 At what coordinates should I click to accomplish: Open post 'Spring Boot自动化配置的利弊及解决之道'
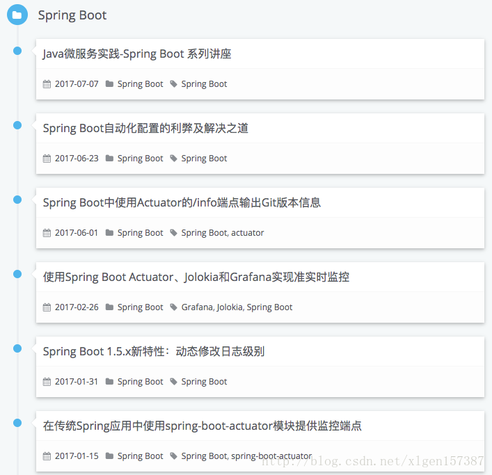[x=145, y=128]
